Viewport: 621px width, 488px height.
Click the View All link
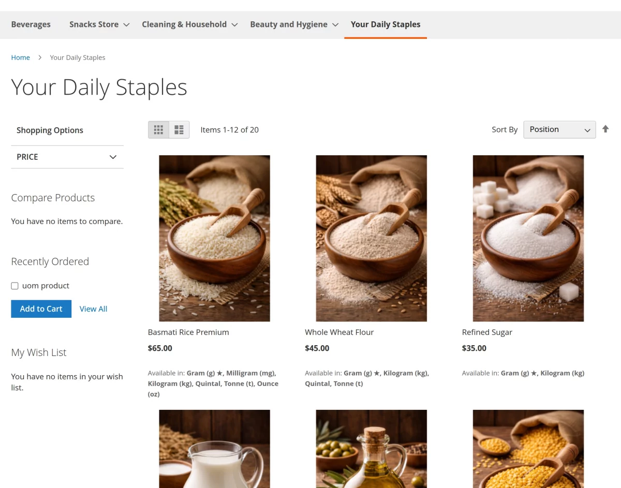93,308
